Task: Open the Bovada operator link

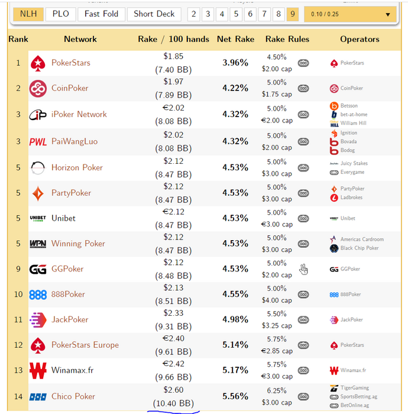Action: (348, 142)
